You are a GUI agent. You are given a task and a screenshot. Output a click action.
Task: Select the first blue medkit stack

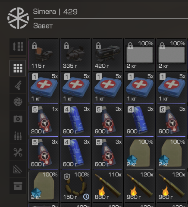(x=44, y=88)
